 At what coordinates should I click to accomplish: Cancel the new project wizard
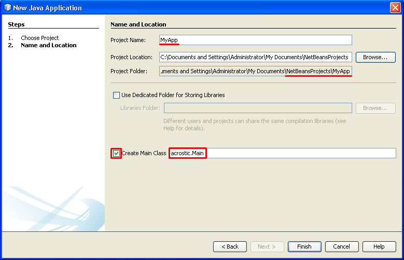(x=342, y=247)
